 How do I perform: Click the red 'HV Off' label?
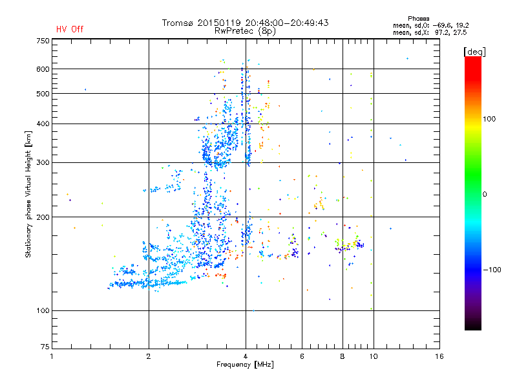[70, 29]
